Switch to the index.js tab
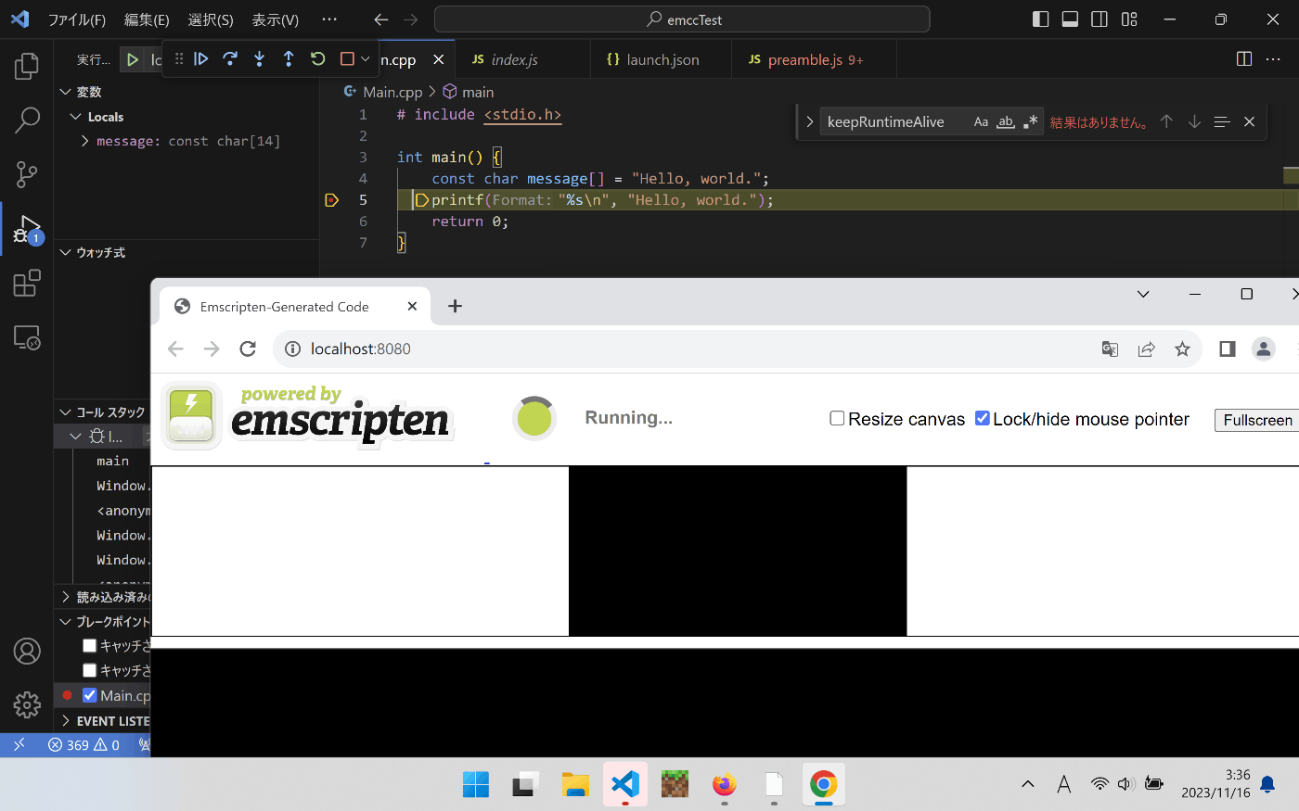The height and width of the screenshot is (811, 1299). coord(522,59)
